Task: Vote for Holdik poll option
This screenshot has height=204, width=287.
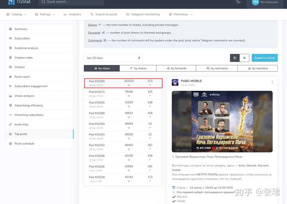Action: [x=181, y=201]
